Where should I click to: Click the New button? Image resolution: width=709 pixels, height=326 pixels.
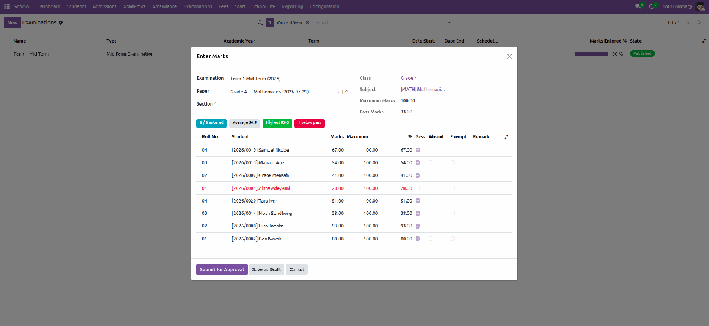(x=12, y=22)
